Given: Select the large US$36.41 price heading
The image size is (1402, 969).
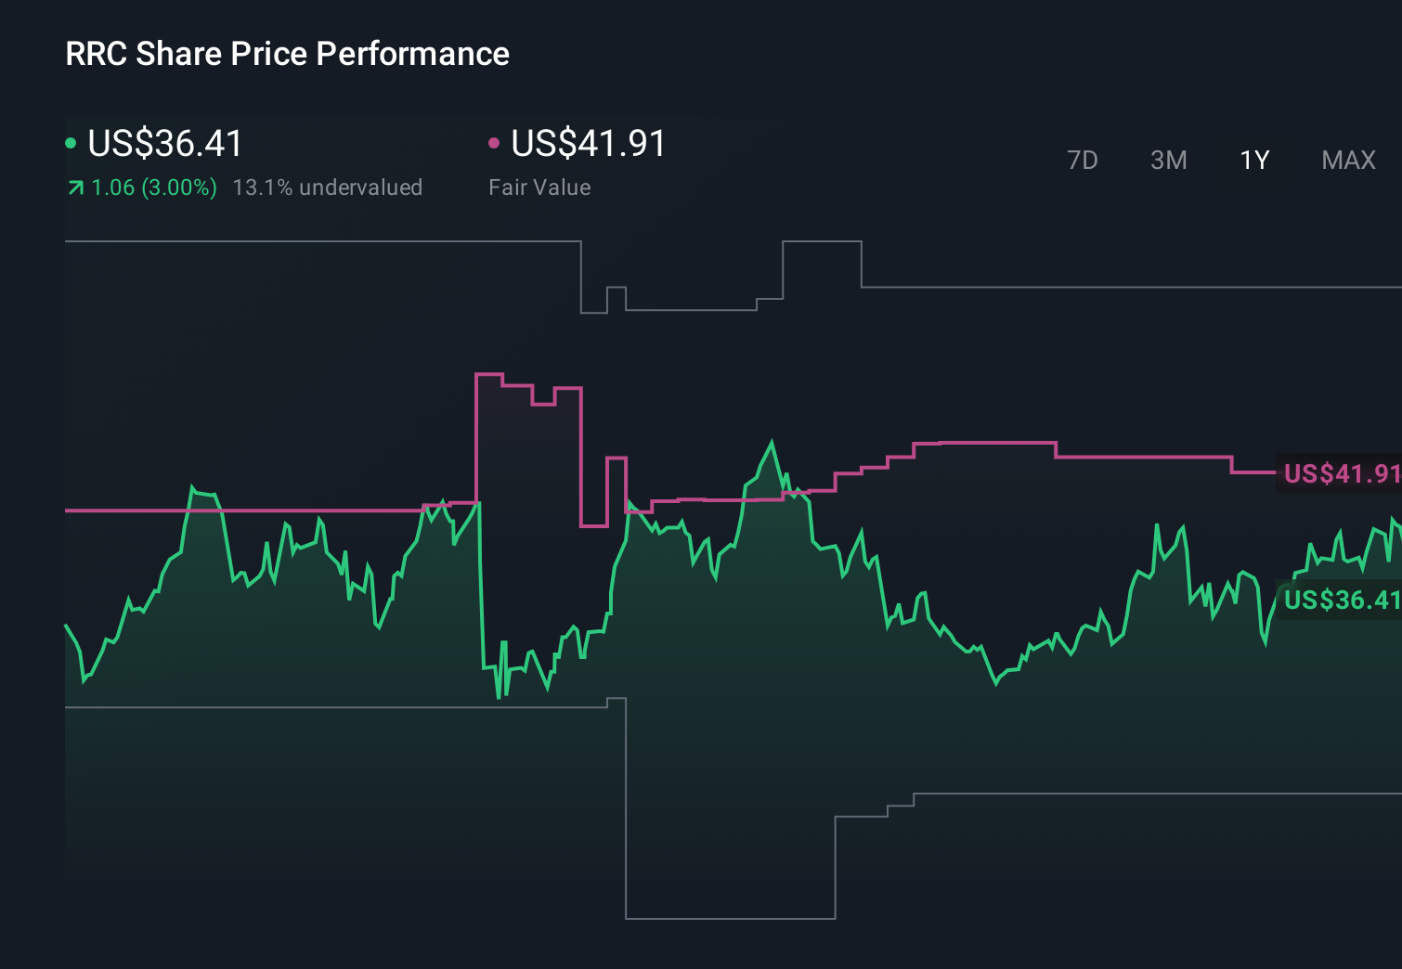Looking at the screenshot, I should (164, 144).
